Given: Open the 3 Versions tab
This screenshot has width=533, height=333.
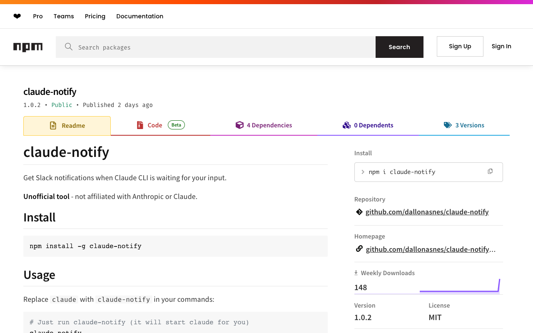Looking at the screenshot, I should [464, 125].
